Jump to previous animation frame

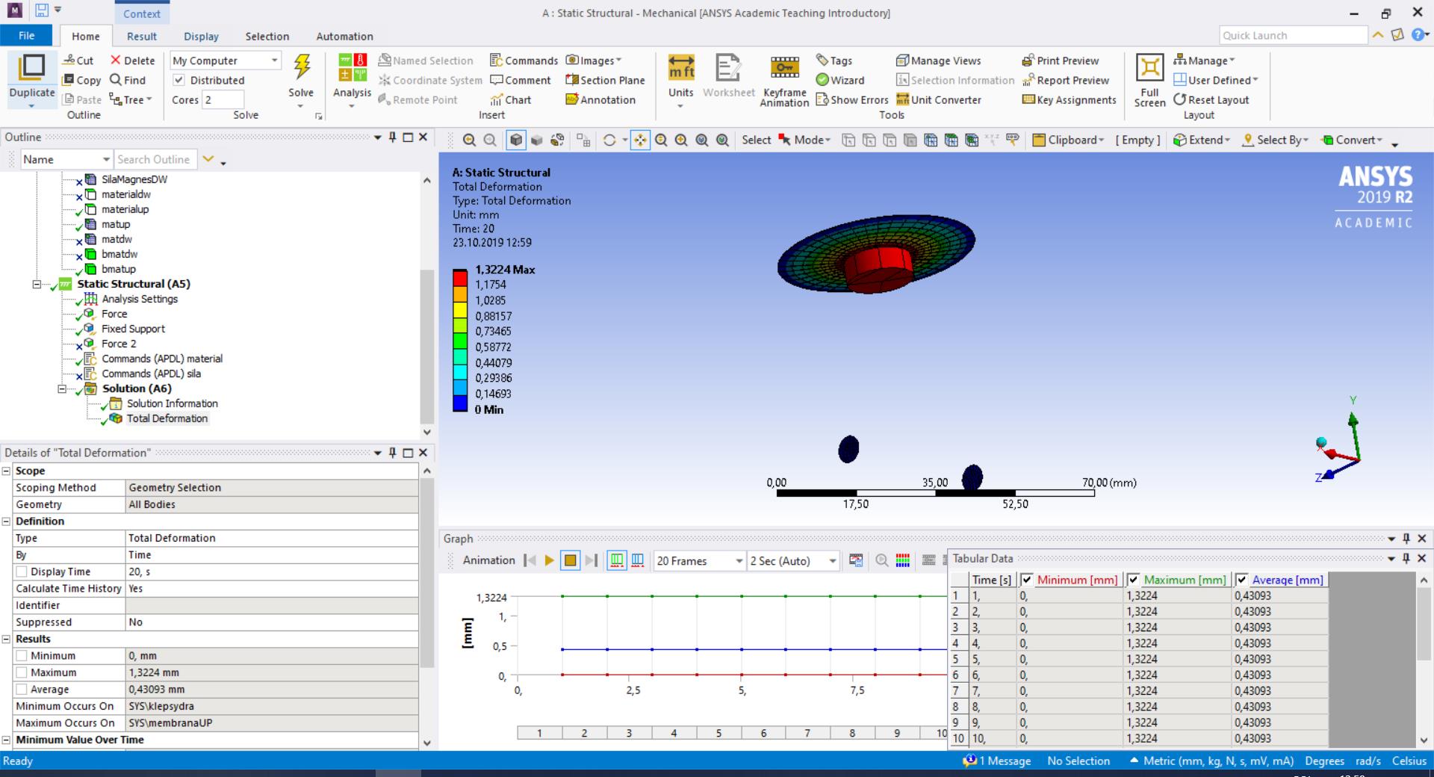[530, 560]
